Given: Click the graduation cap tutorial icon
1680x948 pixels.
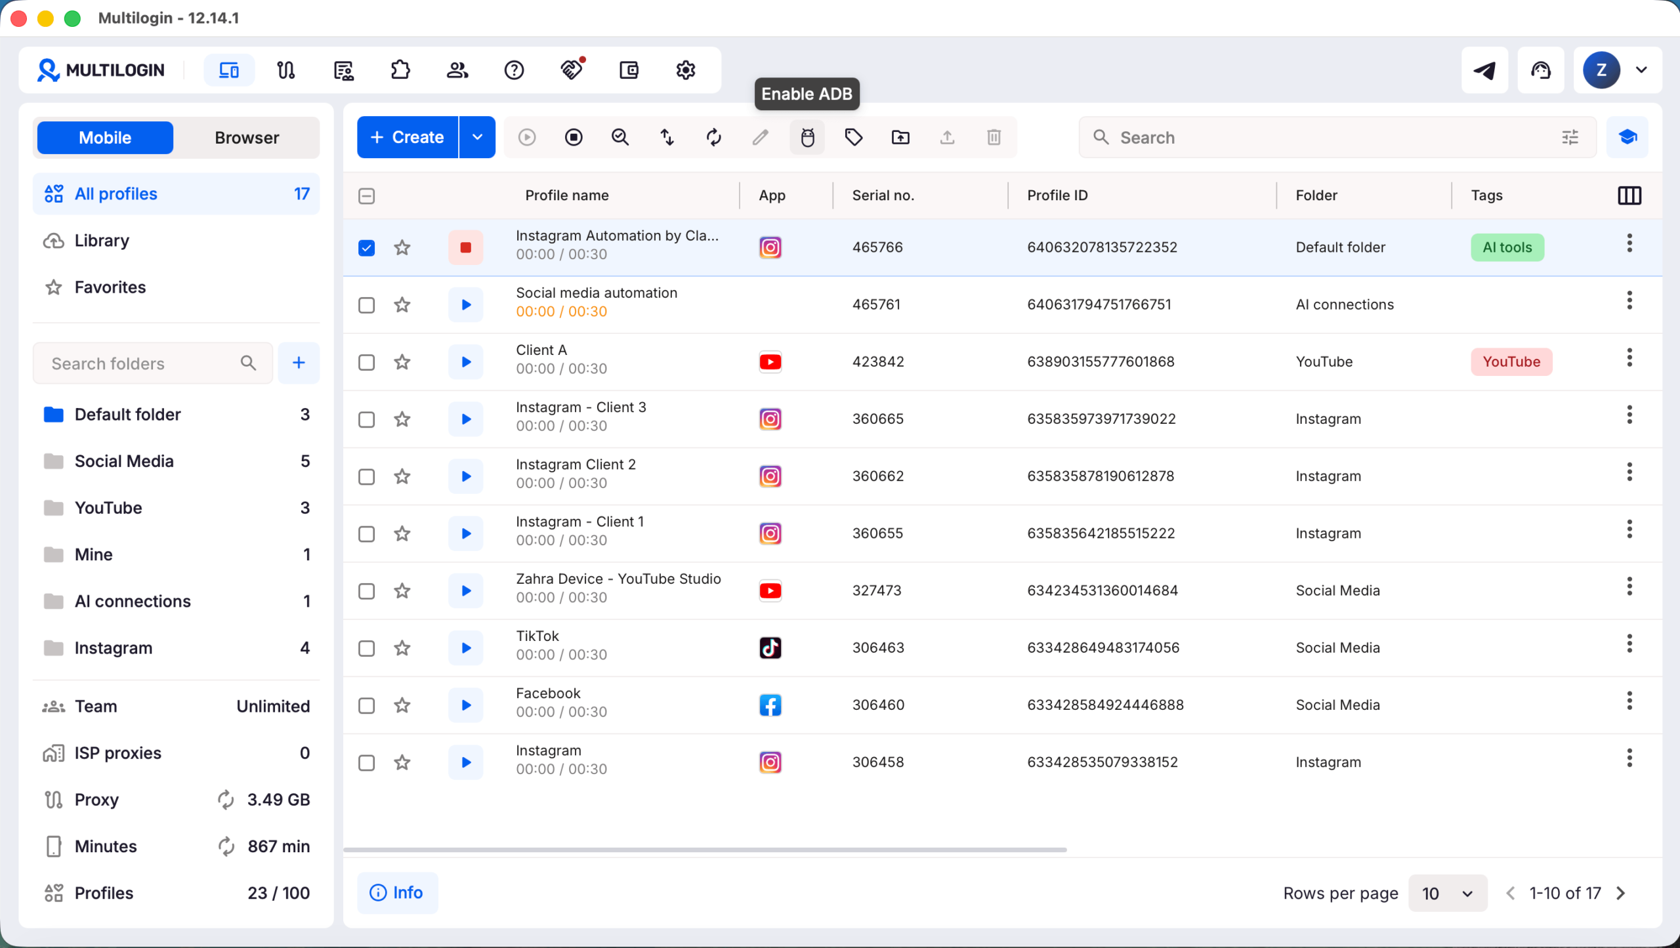Looking at the screenshot, I should [1627, 137].
